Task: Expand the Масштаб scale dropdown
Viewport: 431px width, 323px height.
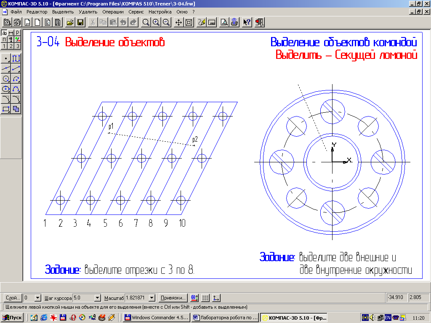Action: [152, 298]
